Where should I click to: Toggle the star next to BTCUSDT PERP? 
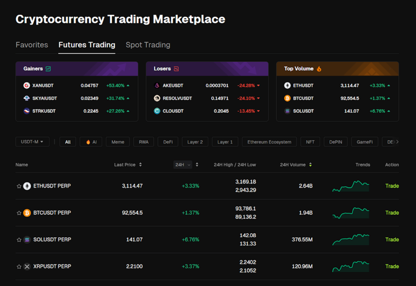19,212
